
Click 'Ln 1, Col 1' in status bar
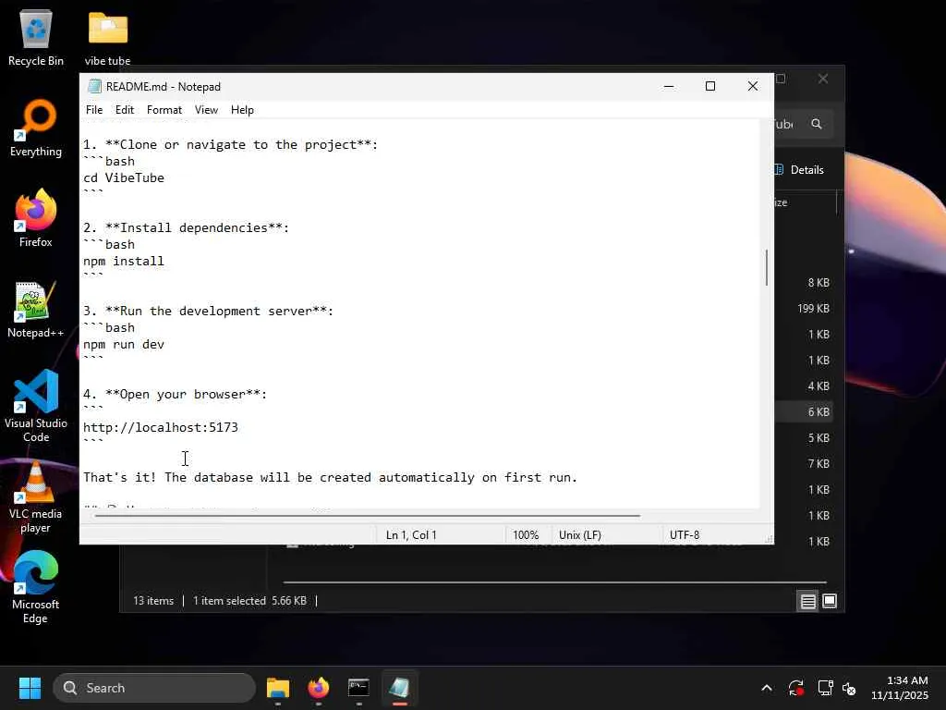411,535
